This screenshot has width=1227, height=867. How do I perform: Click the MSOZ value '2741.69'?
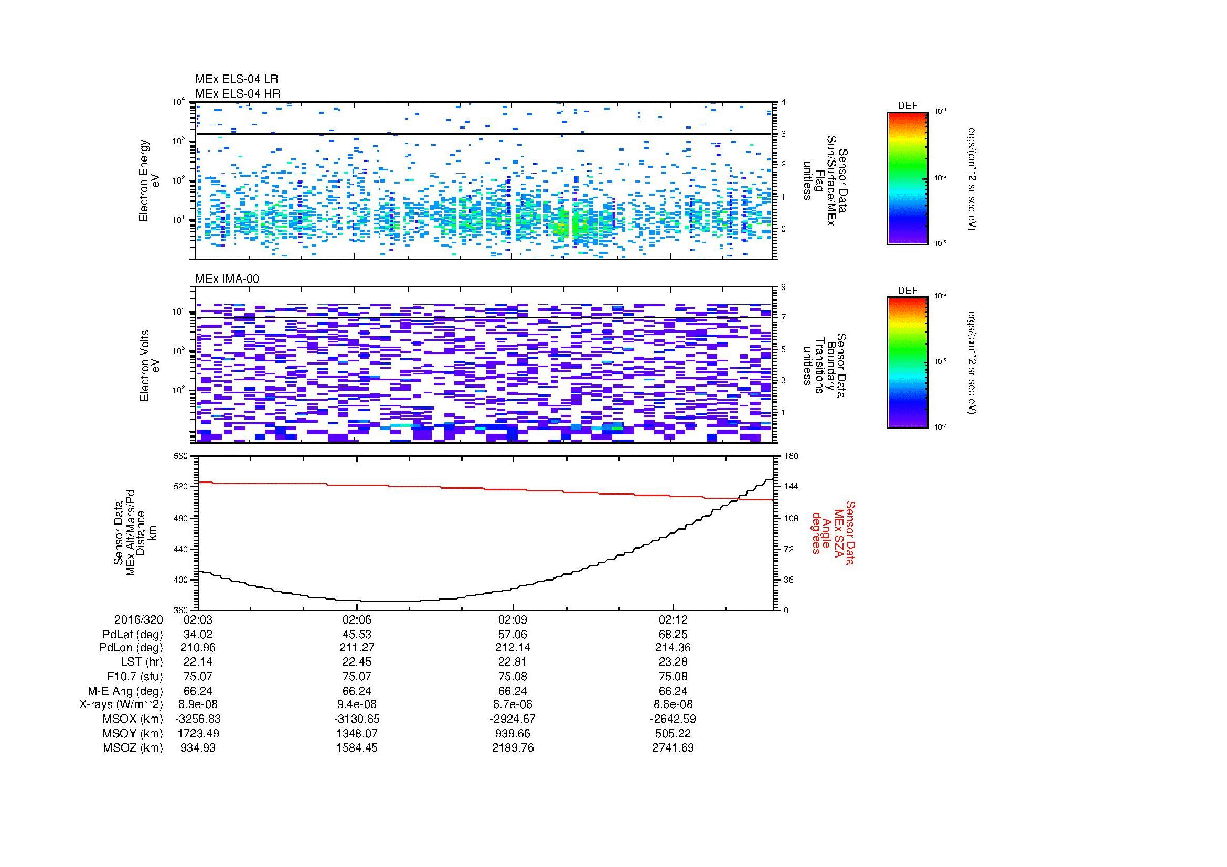point(673,748)
